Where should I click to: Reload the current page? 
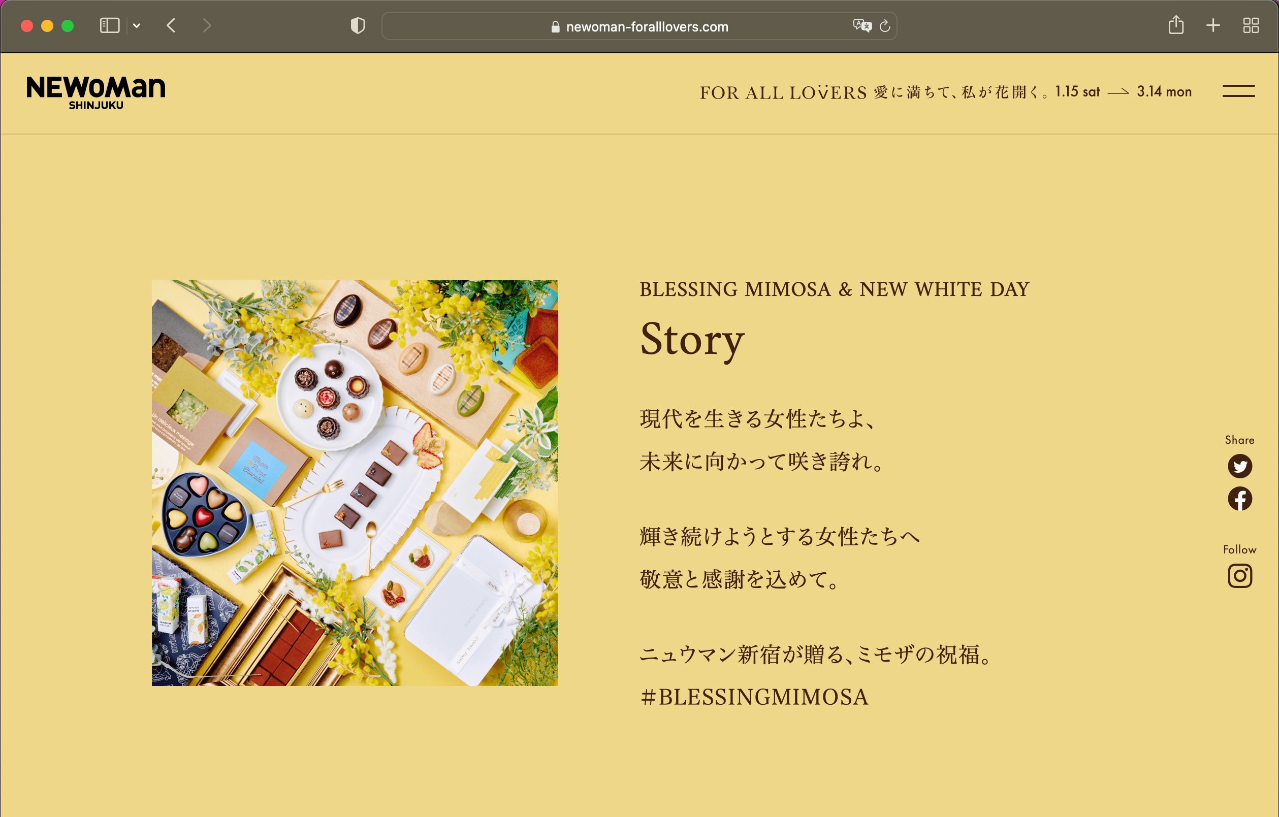click(x=885, y=25)
